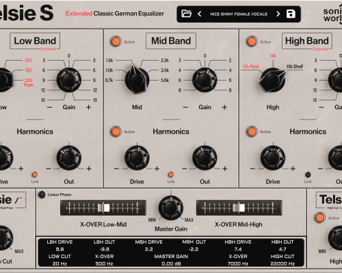
Task: Click the Mid Band Gain knob
Action: [205, 80]
